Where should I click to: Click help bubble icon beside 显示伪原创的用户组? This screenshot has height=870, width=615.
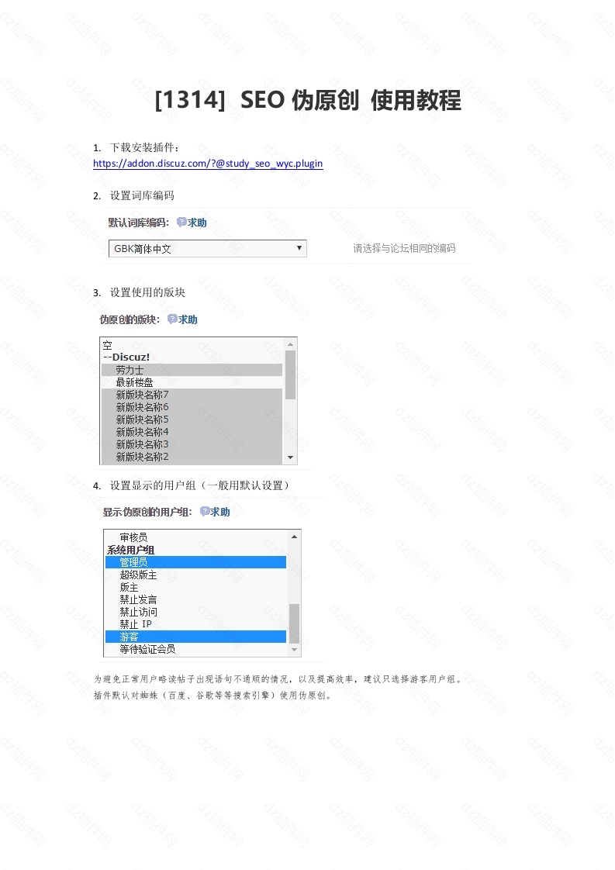205,512
